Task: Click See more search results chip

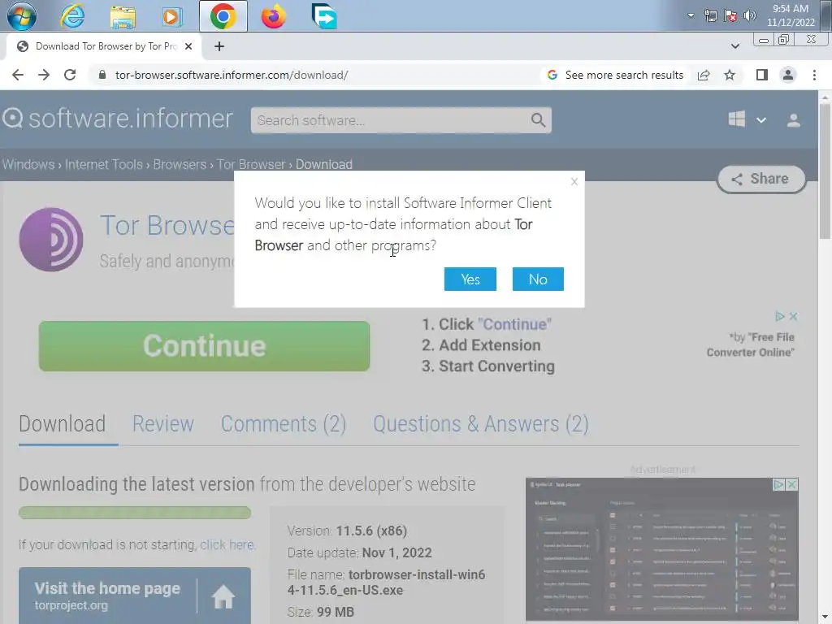Action: (x=616, y=75)
